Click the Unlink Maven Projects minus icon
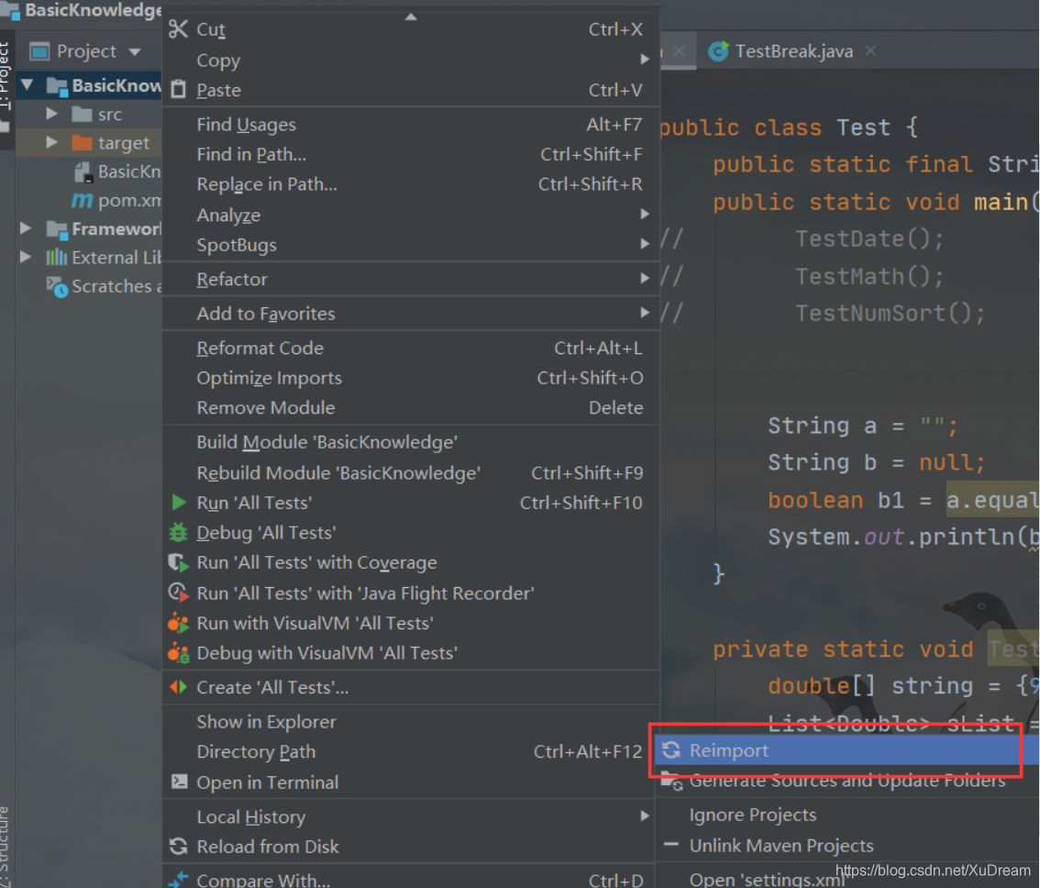This screenshot has height=888, width=1040. [x=671, y=845]
